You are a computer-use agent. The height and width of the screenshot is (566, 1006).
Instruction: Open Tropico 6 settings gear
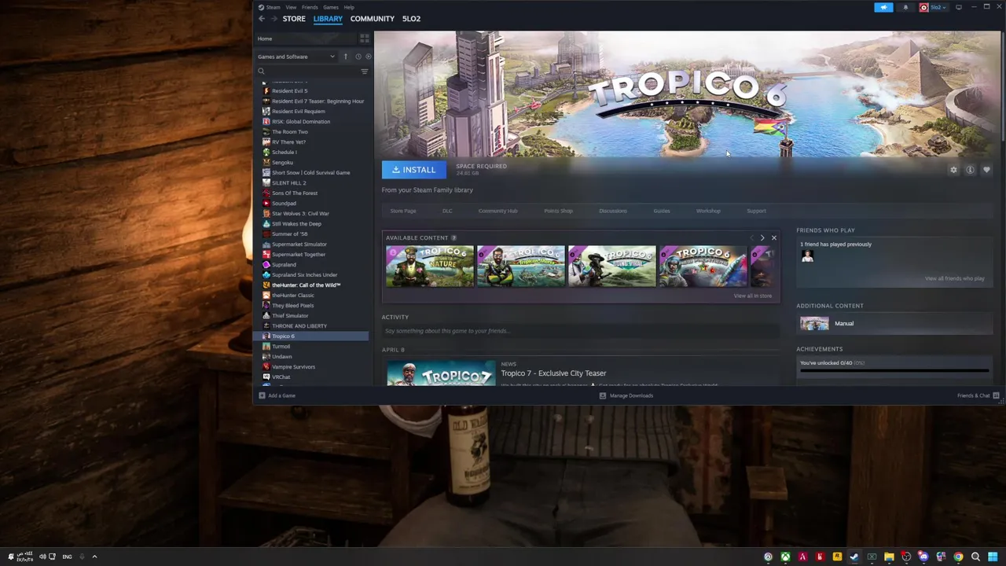pyautogui.click(x=953, y=170)
